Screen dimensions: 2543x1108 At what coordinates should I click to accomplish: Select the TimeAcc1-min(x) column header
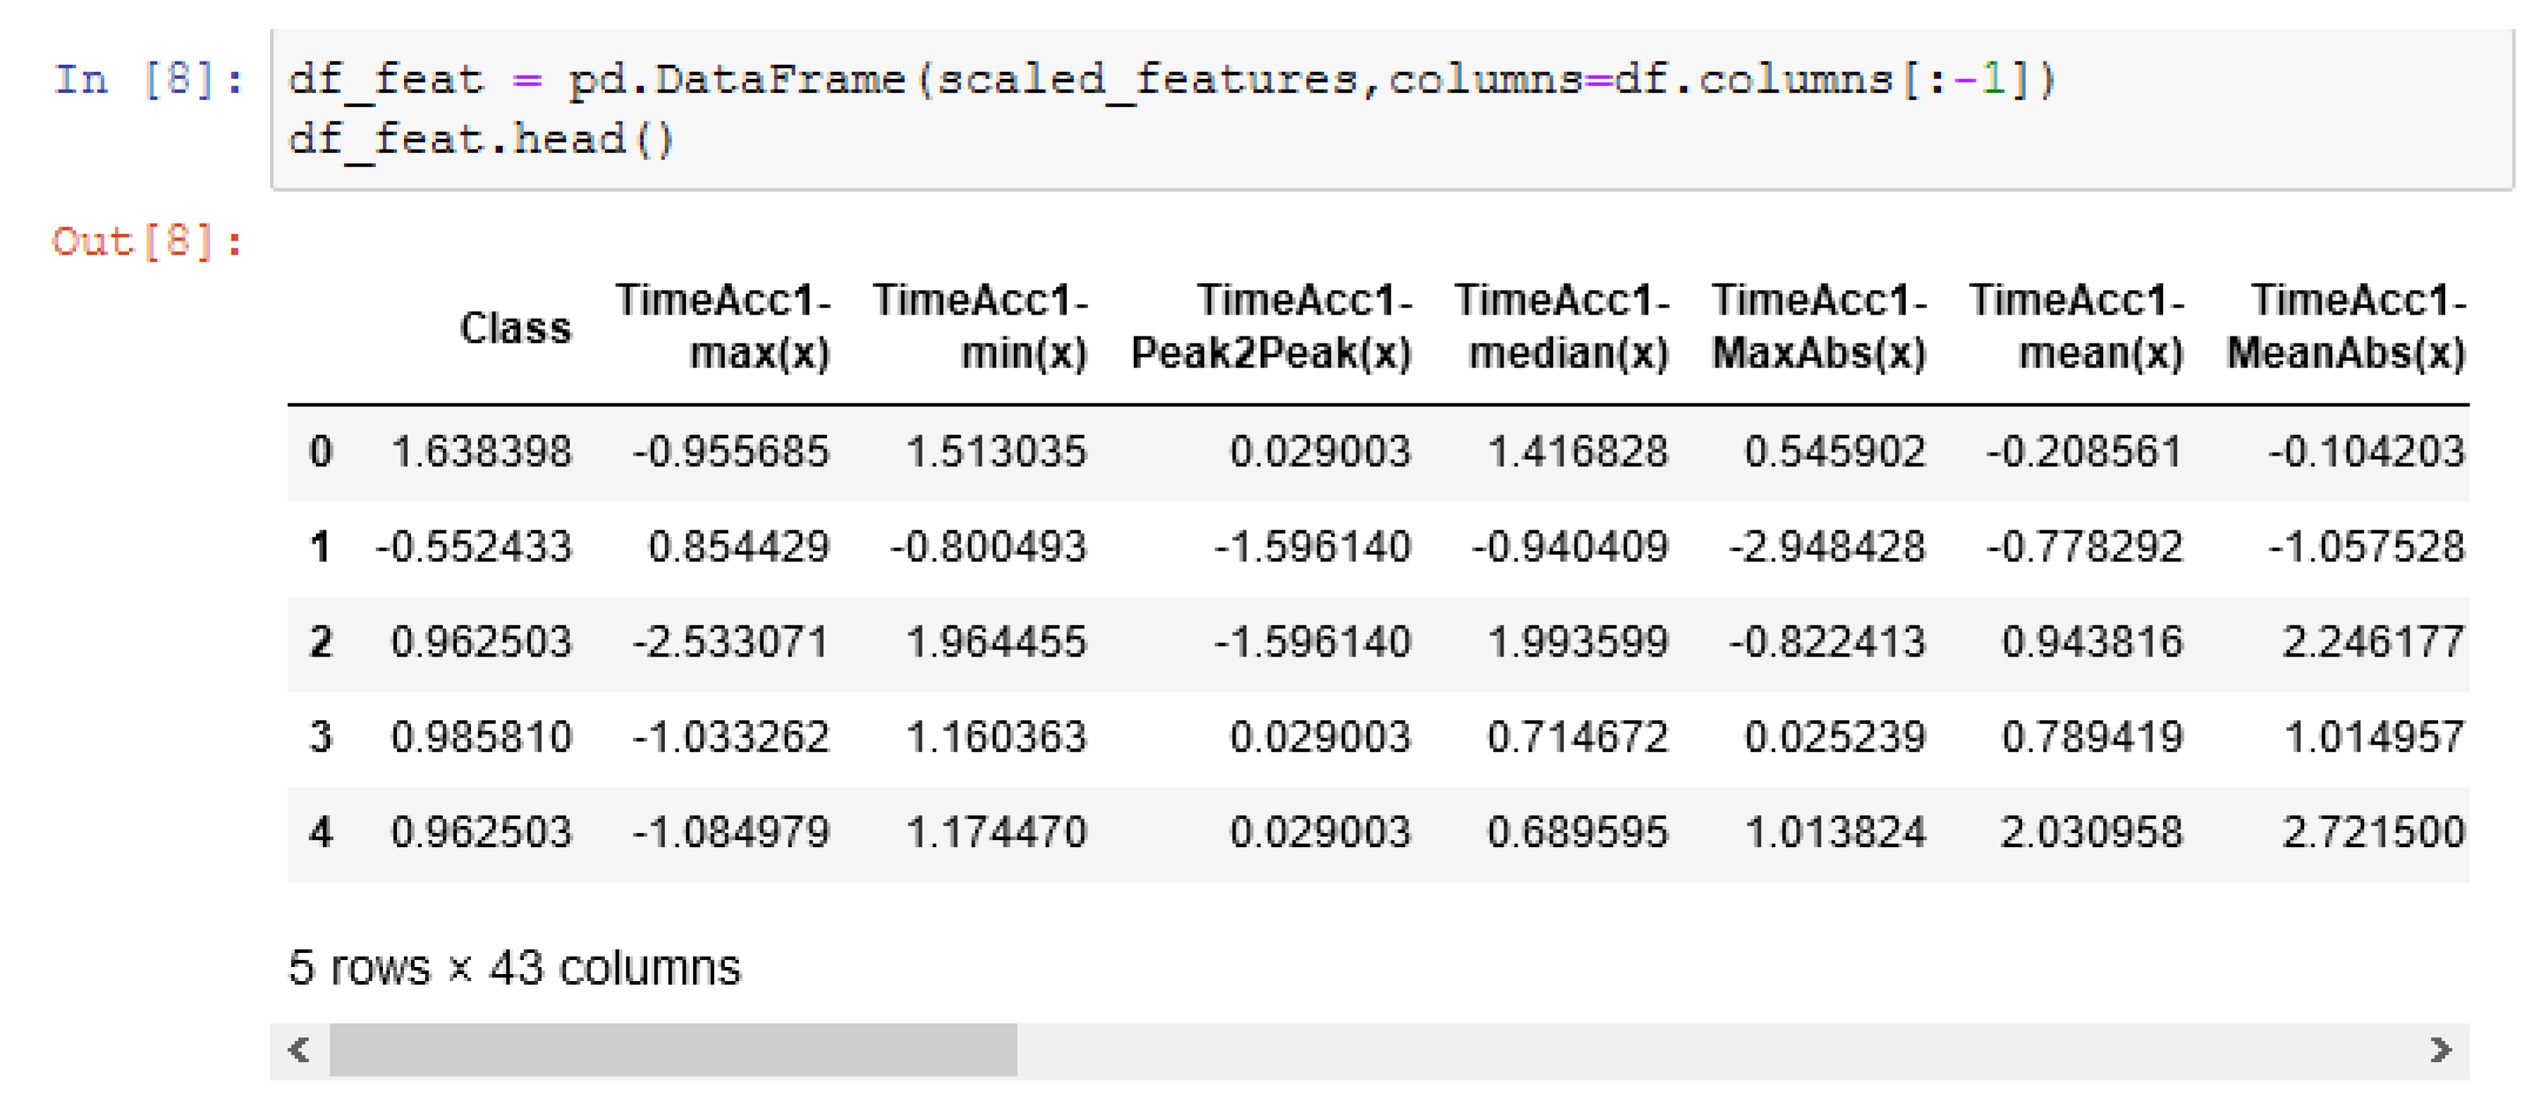click(x=980, y=327)
